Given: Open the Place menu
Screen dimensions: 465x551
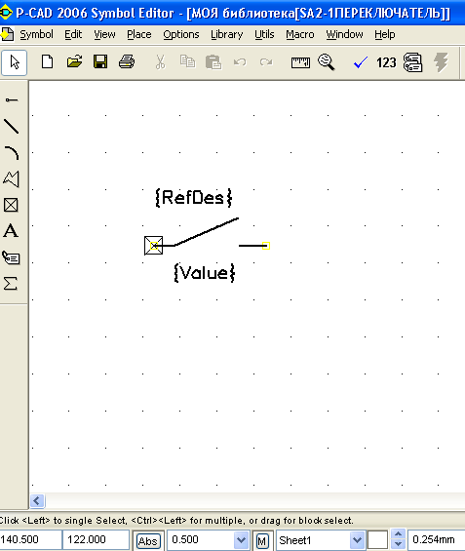Looking at the screenshot, I should [x=139, y=34].
